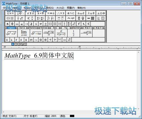
Task: Open the 帮助(H) menu
Action: coord(81,8)
